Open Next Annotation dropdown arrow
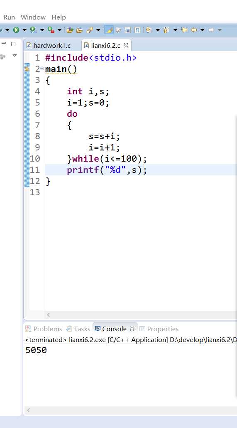The image size is (237, 428). click(158, 30)
